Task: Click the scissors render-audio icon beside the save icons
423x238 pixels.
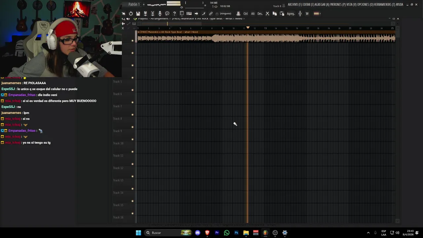Action: (153, 14)
